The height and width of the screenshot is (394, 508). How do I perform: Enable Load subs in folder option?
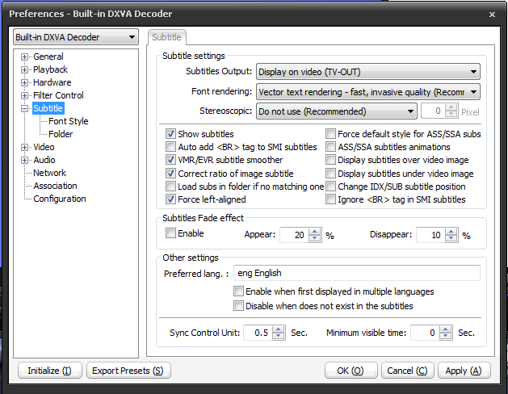click(x=171, y=187)
